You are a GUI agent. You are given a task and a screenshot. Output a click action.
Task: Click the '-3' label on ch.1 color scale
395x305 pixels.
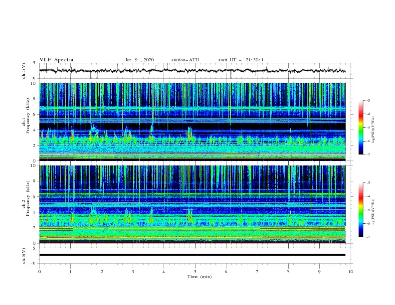pos(368,100)
